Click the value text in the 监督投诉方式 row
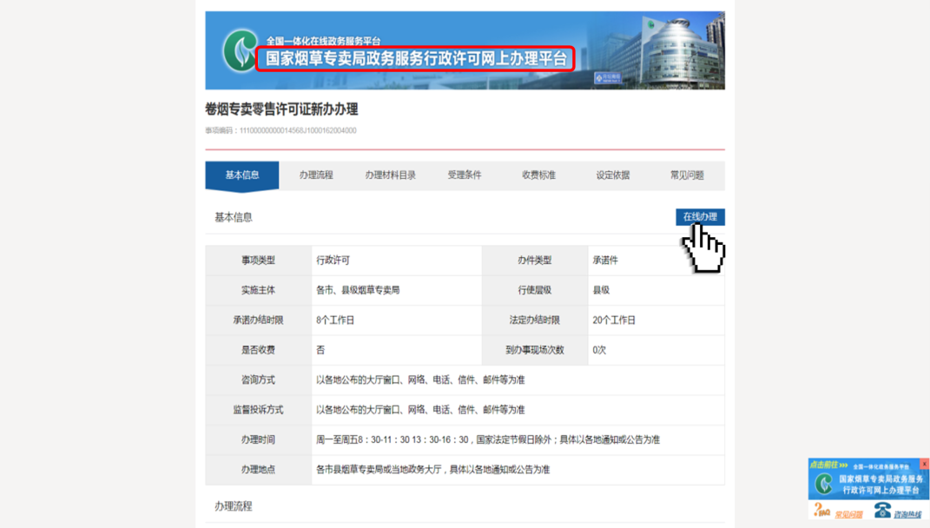The width and height of the screenshot is (930, 528). coord(420,410)
